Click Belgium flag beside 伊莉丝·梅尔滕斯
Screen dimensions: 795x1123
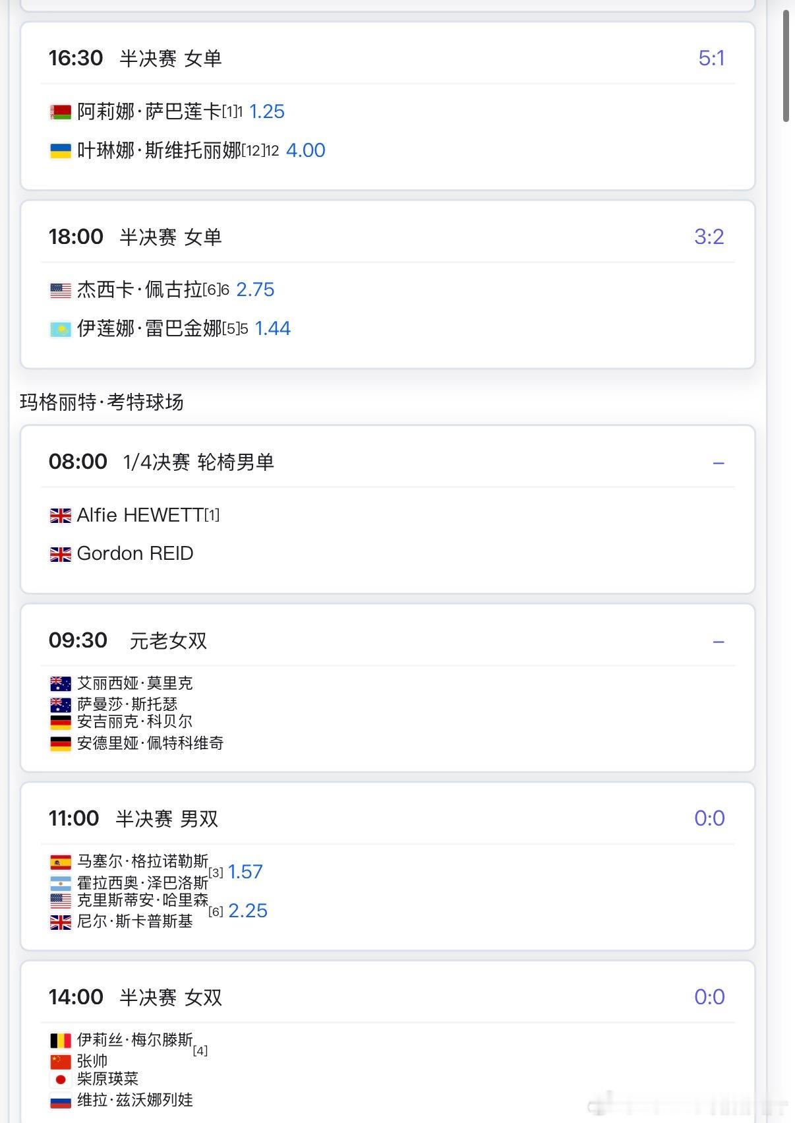(x=61, y=1041)
